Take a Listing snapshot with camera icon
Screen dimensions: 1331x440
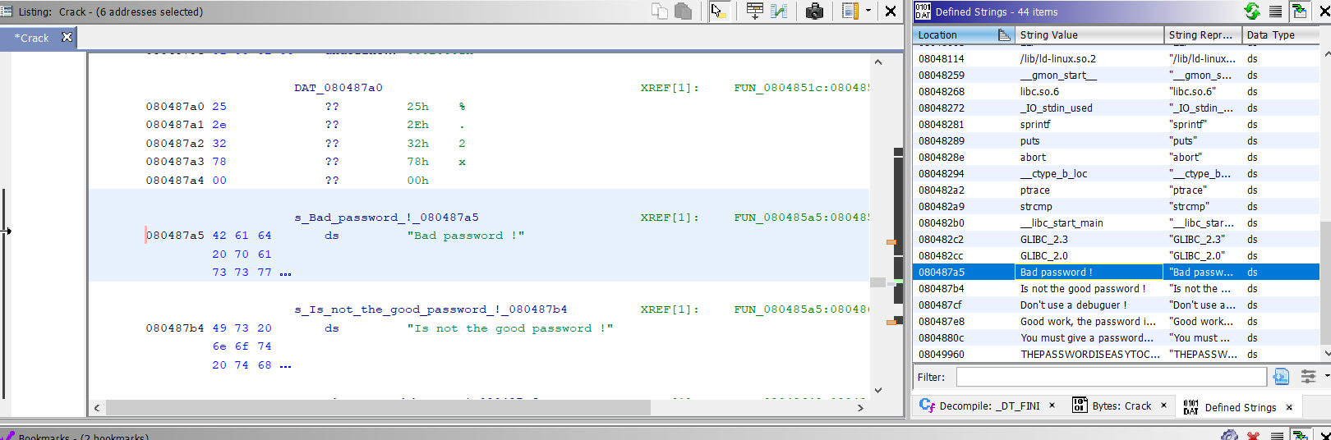coord(814,11)
